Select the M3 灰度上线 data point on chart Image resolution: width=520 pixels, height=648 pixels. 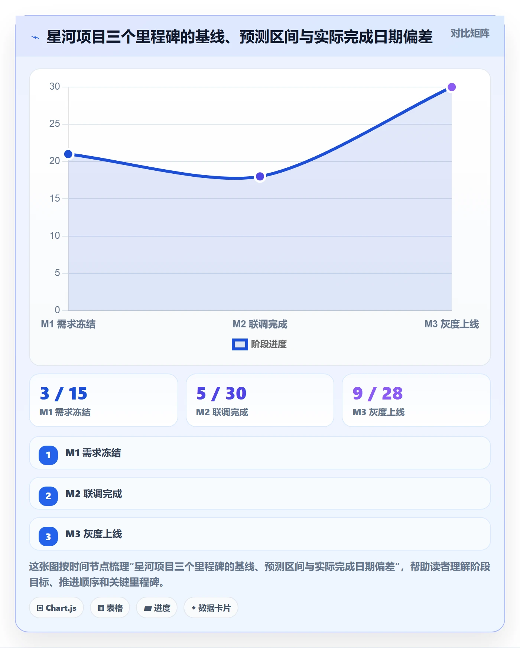[452, 87]
